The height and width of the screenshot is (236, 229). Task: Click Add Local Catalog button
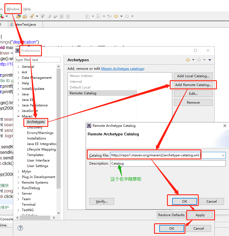point(193,76)
